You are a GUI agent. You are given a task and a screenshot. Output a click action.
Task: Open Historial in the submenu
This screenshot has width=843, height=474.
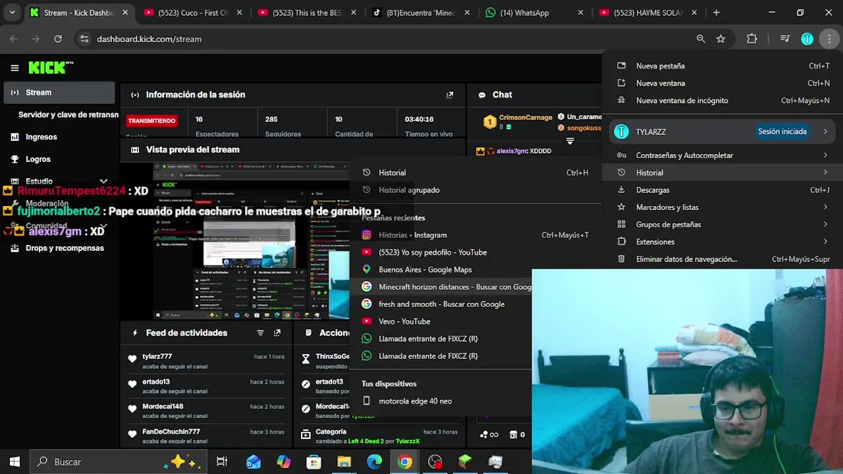(475, 172)
